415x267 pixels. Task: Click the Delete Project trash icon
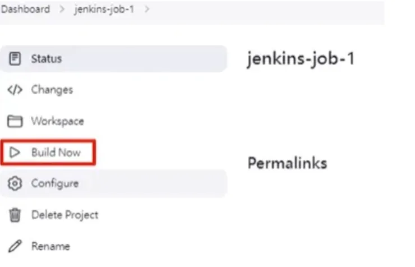(15, 215)
